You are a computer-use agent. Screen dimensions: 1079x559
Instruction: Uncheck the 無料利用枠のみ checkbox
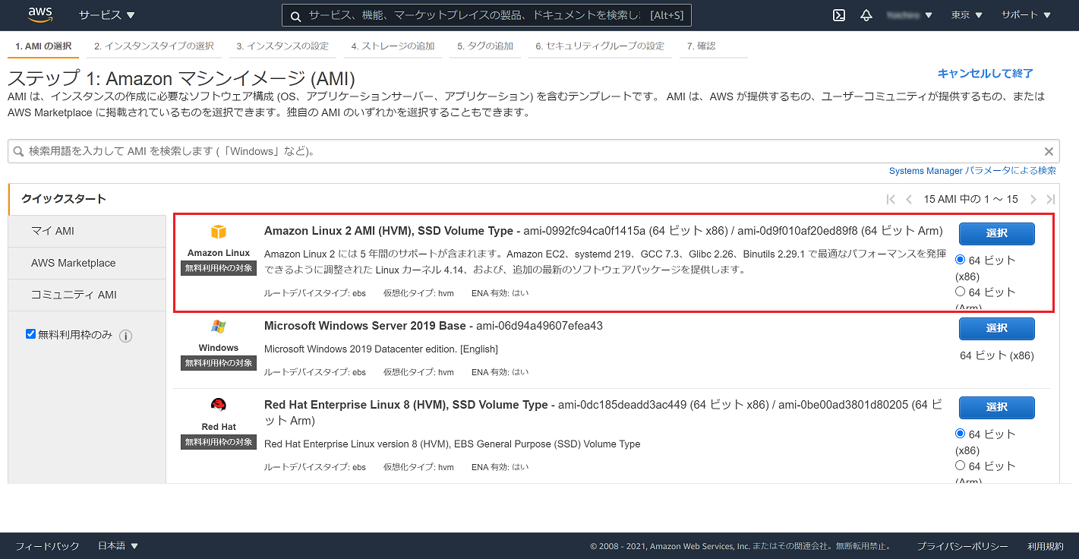tap(30, 333)
